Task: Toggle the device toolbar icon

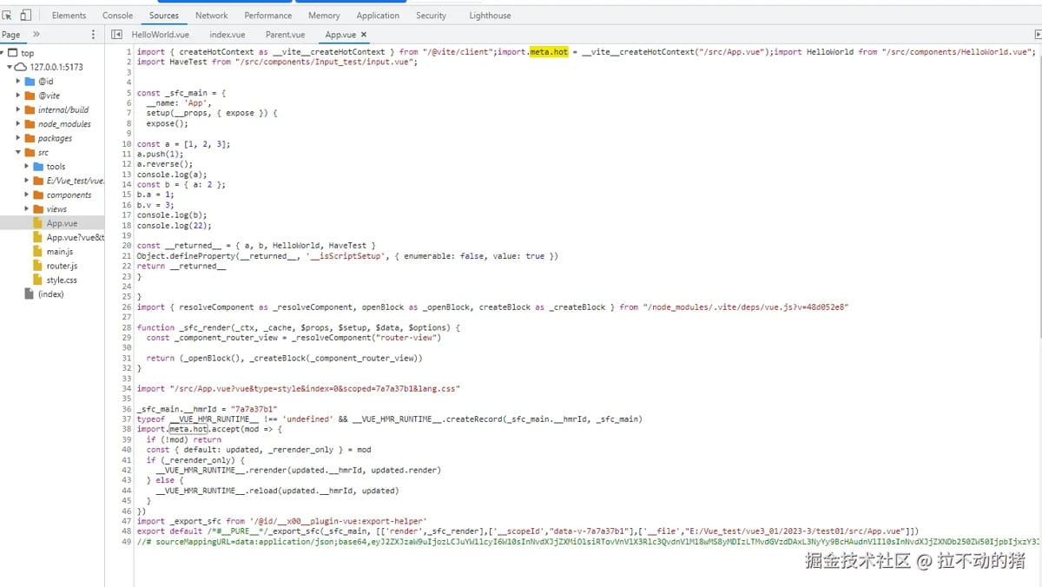Action: (25, 15)
